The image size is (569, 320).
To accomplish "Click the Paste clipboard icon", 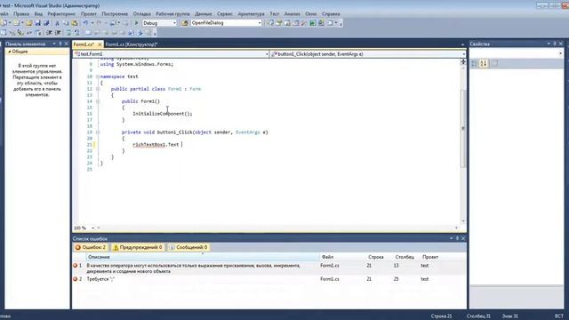I will click(75, 23).
